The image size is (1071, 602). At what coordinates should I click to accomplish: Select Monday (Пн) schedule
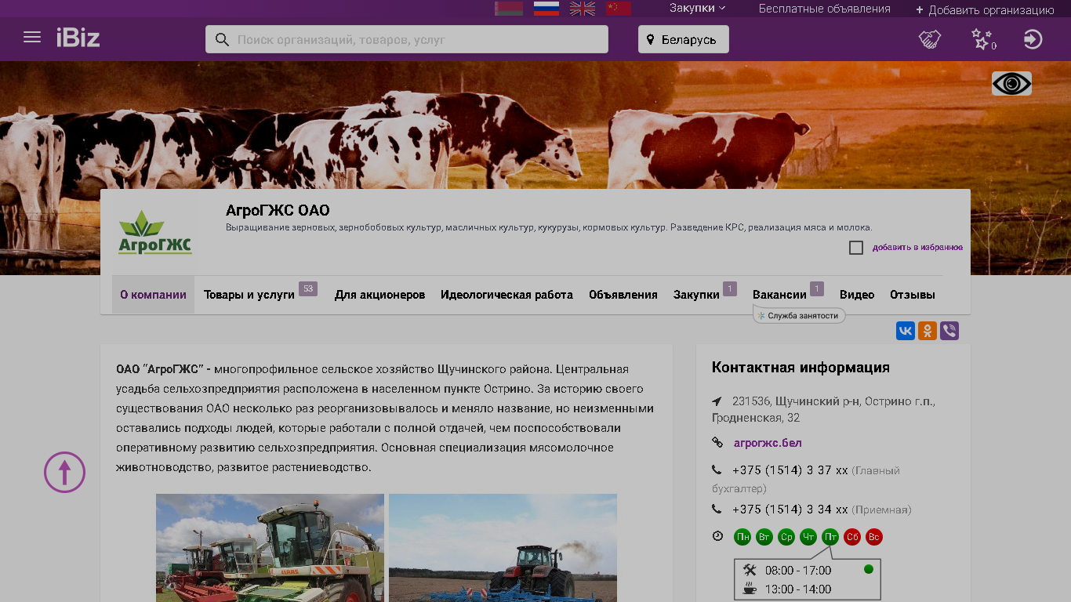pos(742,537)
